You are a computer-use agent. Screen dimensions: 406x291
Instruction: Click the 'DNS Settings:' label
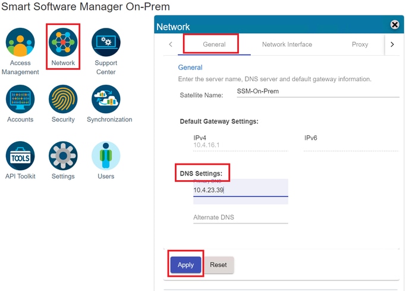click(x=201, y=174)
